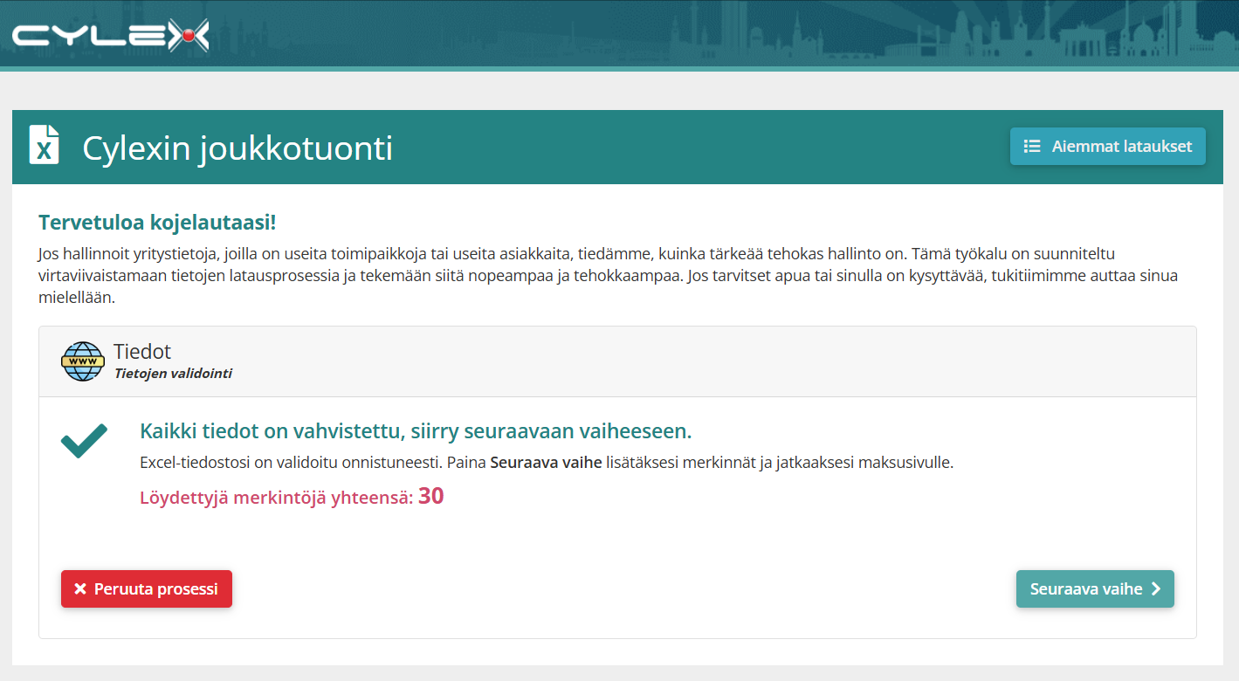Click the Cylex logo in the header
Screen dimensions: 1239x681
point(110,35)
